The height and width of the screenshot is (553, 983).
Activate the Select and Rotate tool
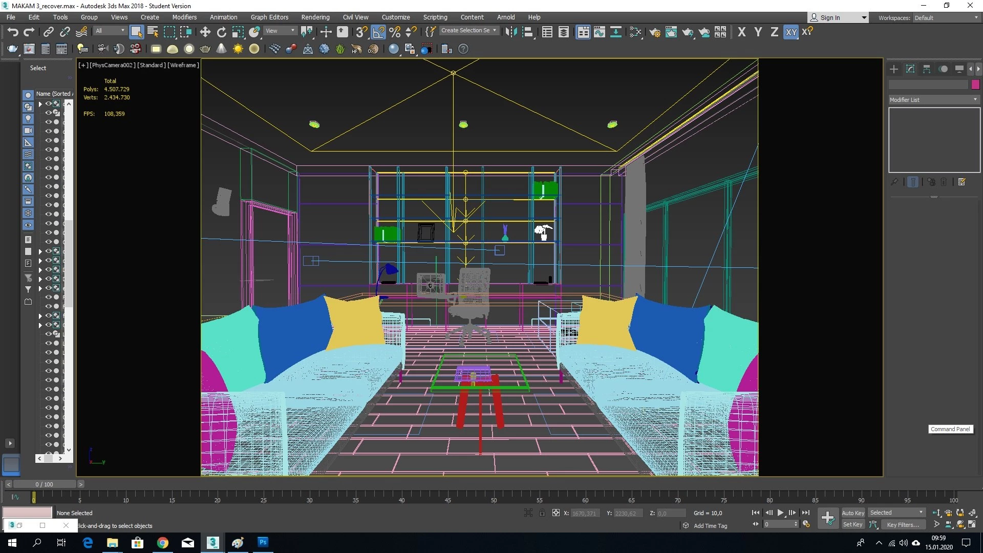(221, 32)
